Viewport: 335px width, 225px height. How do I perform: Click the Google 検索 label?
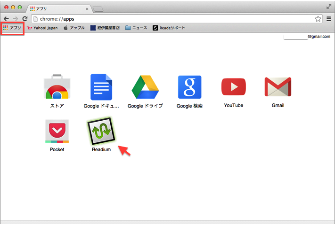189,106
